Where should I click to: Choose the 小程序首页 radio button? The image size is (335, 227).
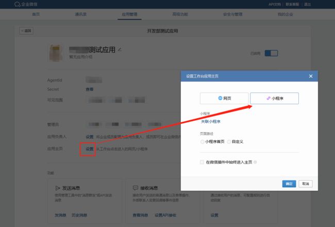click(202, 142)
